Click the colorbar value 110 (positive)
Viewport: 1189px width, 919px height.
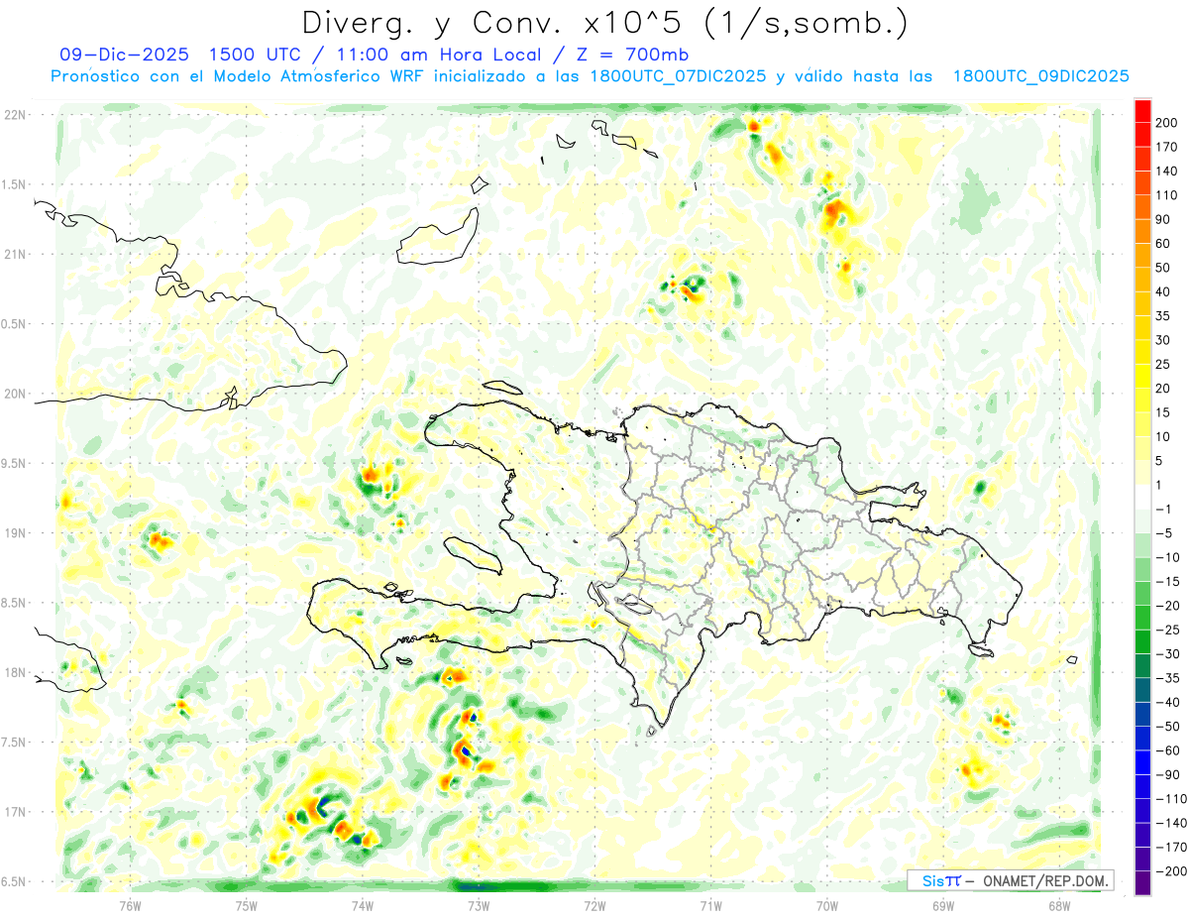(1167, 195)
